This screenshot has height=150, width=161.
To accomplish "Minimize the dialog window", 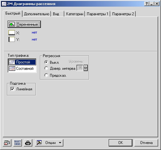I will coord(152,4).
